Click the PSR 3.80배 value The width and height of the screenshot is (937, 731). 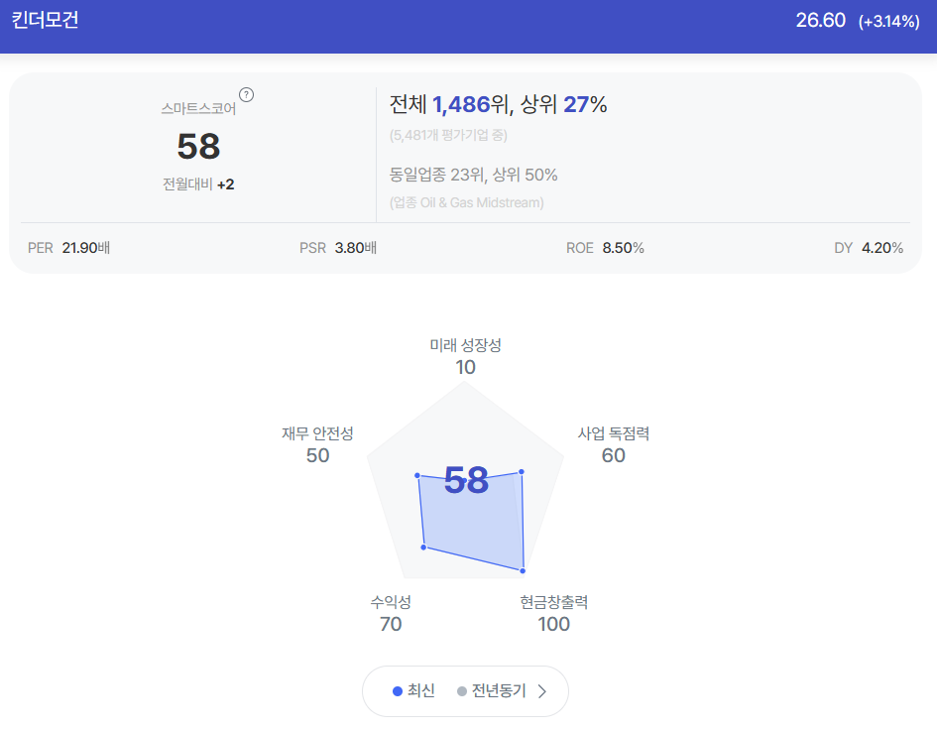click(x=338, y=248)
